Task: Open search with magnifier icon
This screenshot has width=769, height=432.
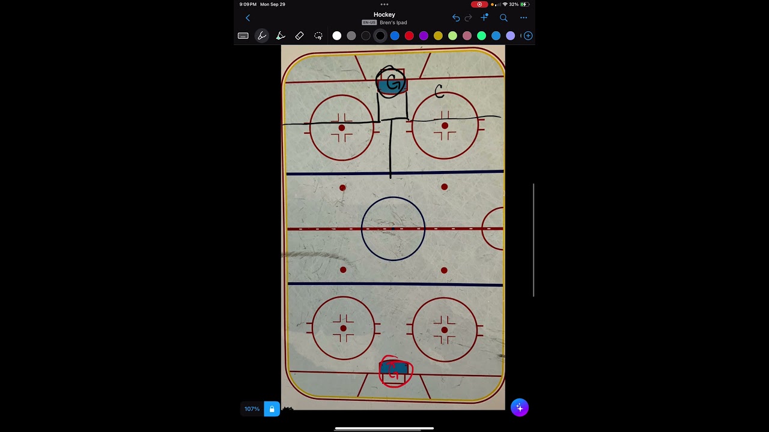Action: pos(503,18)
